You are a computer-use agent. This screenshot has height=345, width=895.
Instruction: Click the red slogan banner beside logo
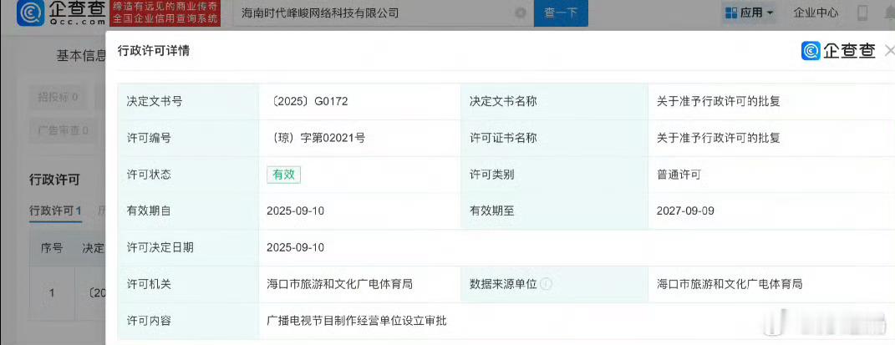point(166,13)
